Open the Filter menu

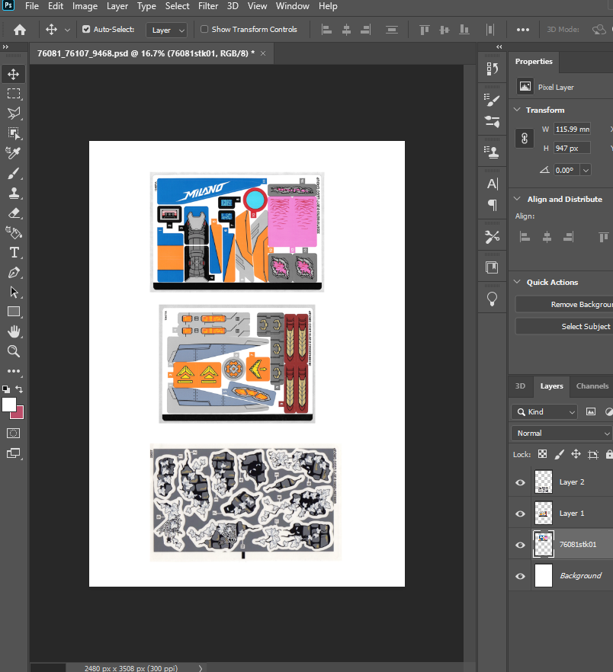tap(208, 6)
